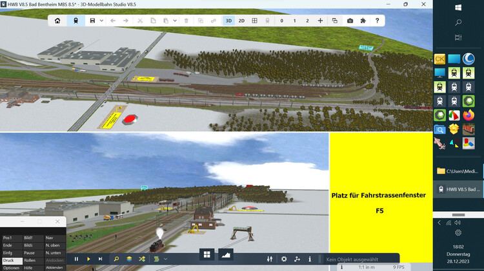Click the Optionen key in the keypad

(12, 268)
